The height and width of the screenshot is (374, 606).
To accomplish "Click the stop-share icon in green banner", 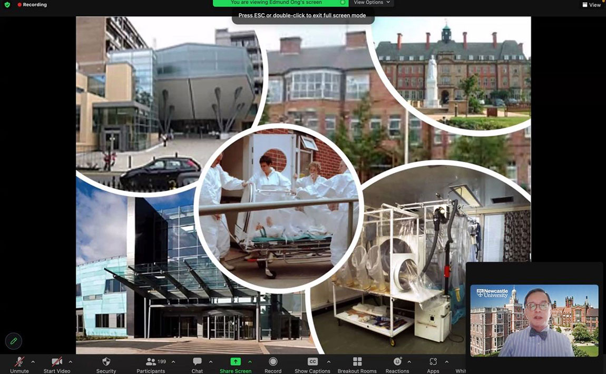I will (x=343, y=2).
